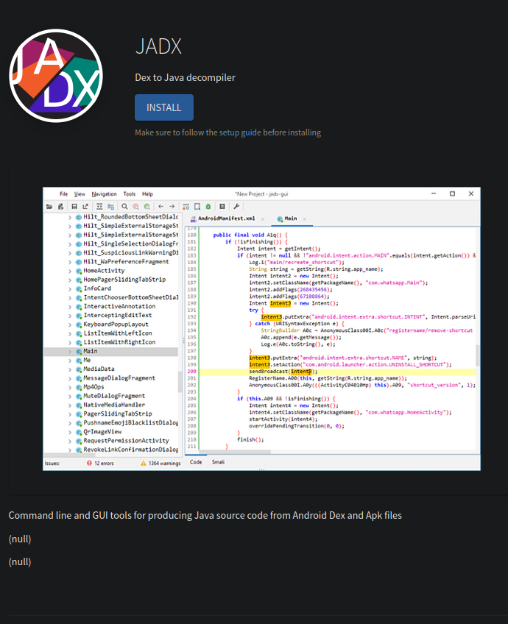The image size is (508, 624).
Task: Close the AndroidManifest.xml tab
Action: [x=263, y=219]
